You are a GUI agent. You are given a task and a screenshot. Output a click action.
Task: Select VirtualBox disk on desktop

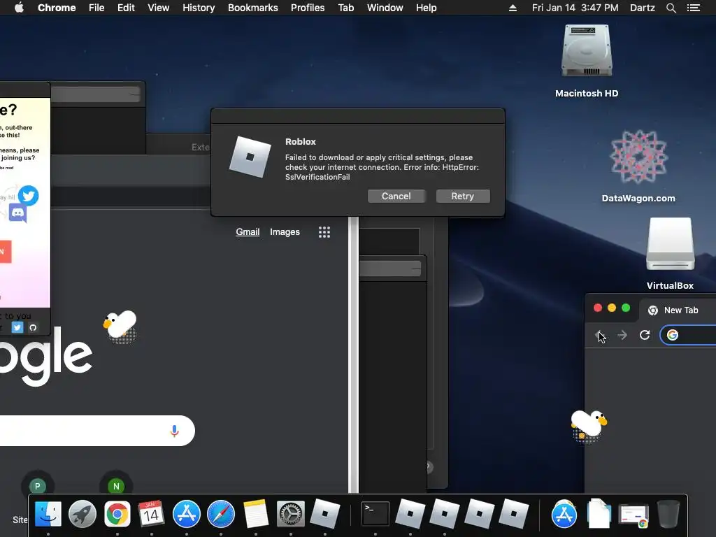tap(670, 244)
